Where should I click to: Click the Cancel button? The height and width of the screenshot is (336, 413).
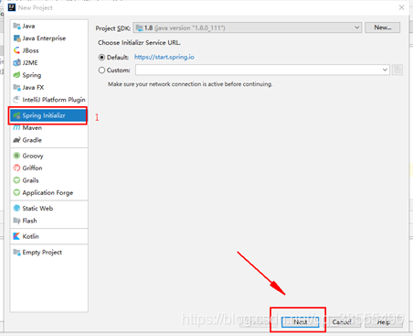tap(342, 322)
